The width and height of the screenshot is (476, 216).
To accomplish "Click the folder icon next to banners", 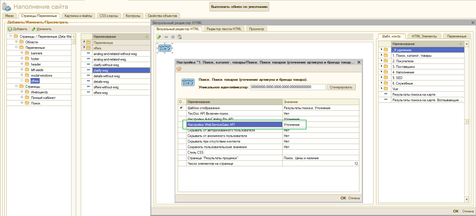I will (27, 53).
